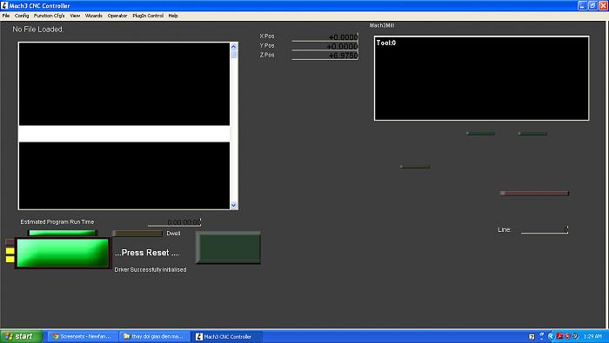609x343 pixels.
Task: Click the G-code list scroll down arrow
Action: [234, 206]
